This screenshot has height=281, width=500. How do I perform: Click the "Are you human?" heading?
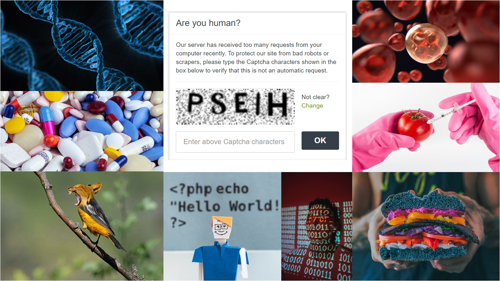pos(208,23)
